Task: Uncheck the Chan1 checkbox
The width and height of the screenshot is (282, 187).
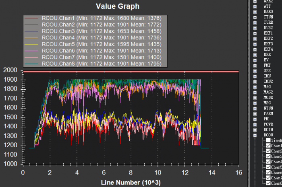Action: [267, 146]
